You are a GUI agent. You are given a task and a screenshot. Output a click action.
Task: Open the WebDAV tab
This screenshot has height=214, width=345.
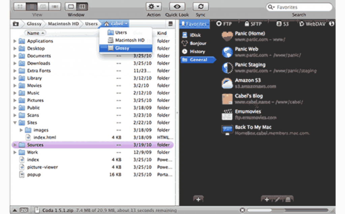click(x=312, y=24)
